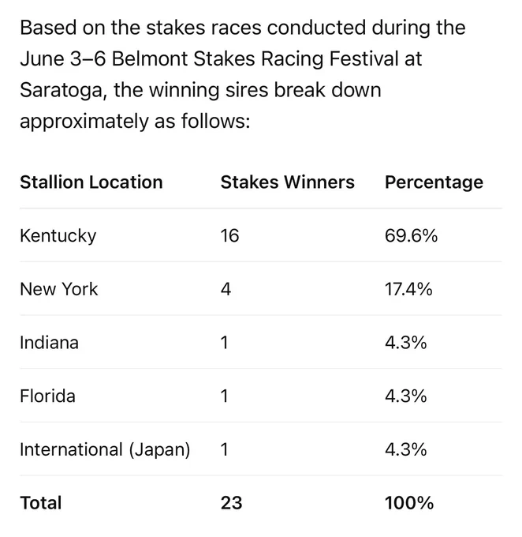
Task: Select the Florida row label
Action: 47,396
